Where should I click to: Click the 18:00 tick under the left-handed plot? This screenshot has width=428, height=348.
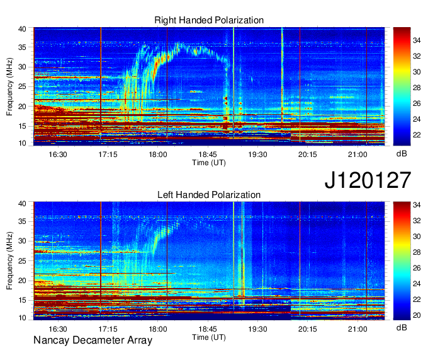158,329
